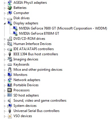
Task: Select the System devices label
Action: (25, 106)
